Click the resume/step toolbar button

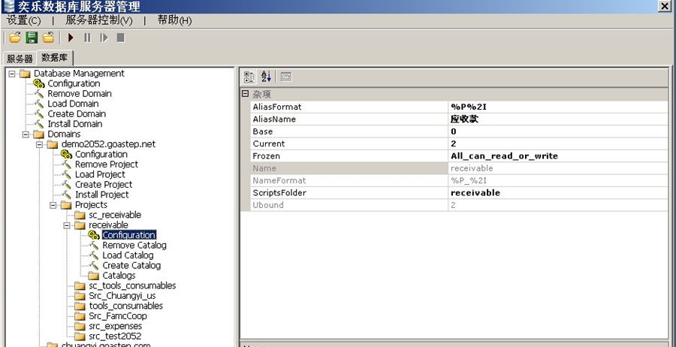[x=104, y=38]
